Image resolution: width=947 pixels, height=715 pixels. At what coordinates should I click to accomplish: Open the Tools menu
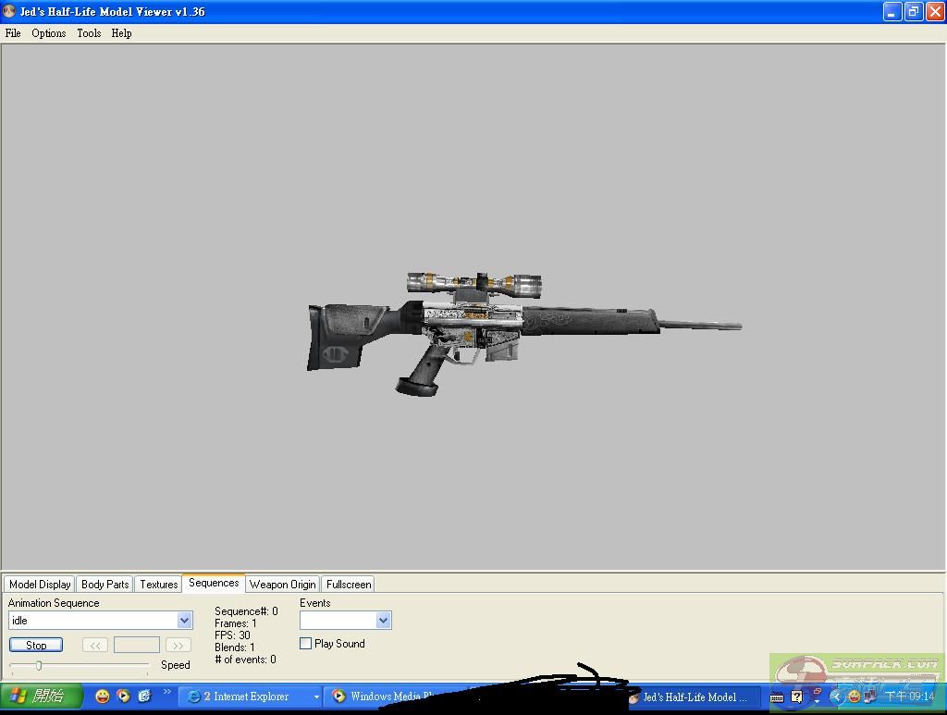pyautogui.click(x=89, y=33)
